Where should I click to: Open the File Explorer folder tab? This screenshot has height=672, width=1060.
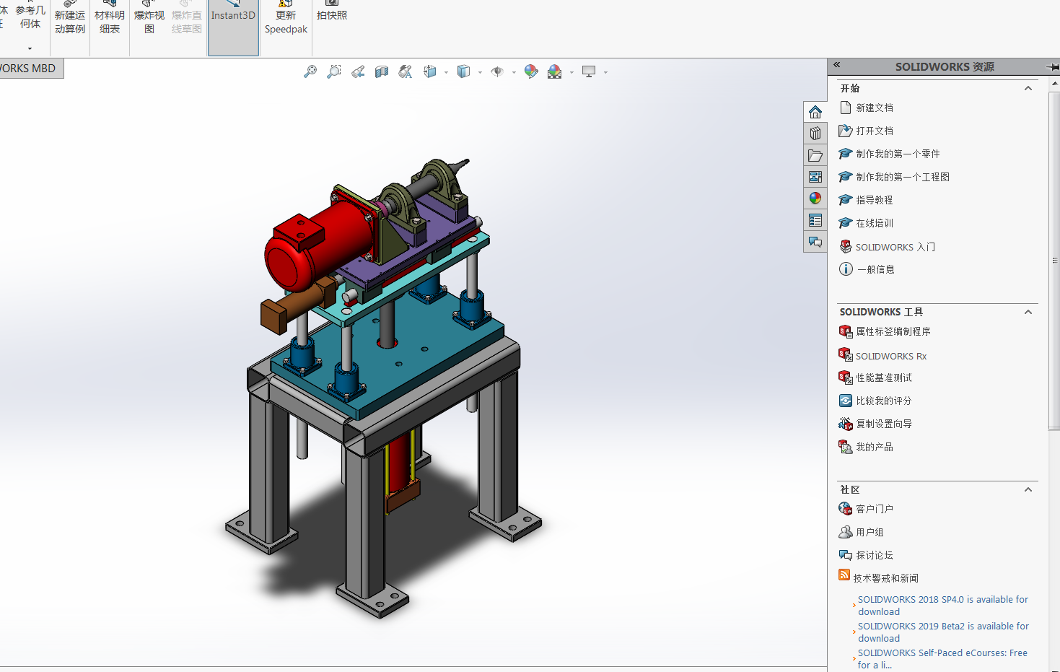click(815, 155)
